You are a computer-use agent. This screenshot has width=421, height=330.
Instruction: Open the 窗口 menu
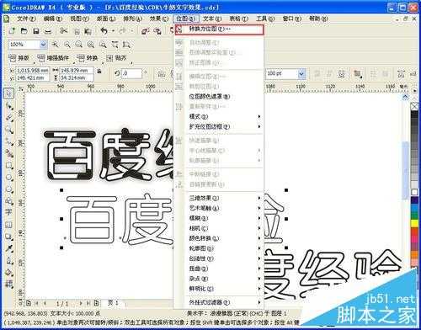pos(291,19)
